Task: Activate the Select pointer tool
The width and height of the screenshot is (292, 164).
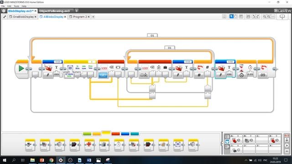Action: [231, 16]
